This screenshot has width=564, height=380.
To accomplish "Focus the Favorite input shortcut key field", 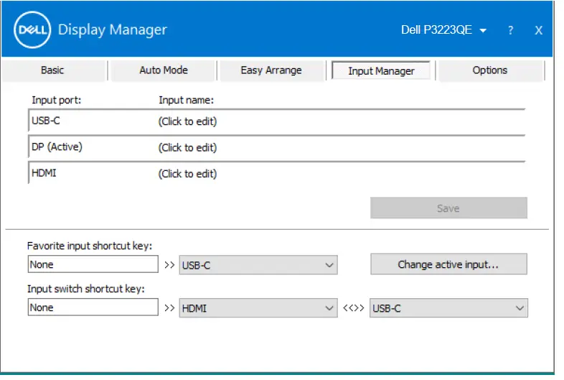I will pos(93,264).
